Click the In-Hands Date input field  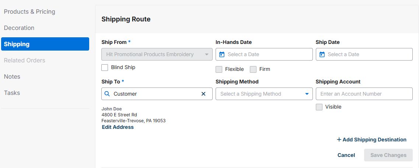click(267, 54)
